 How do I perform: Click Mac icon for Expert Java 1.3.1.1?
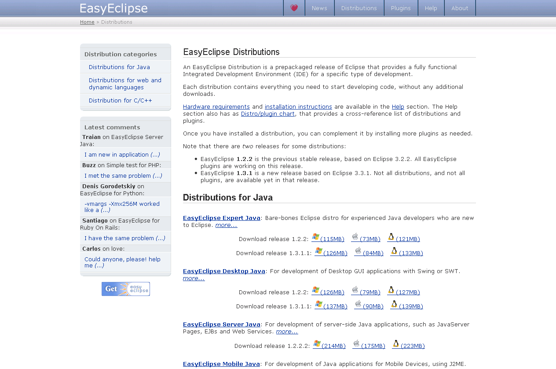tap(358, 252)
